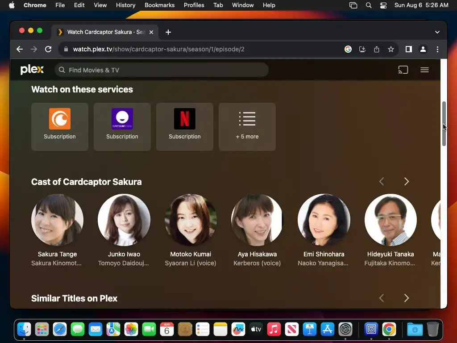Click the Stage Manager menu bar icon

point(353,5)
